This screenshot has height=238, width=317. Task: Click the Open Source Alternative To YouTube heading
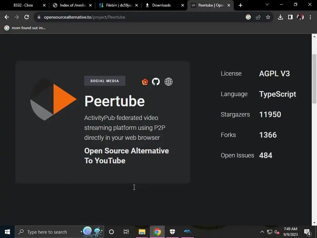click(127, 156)
